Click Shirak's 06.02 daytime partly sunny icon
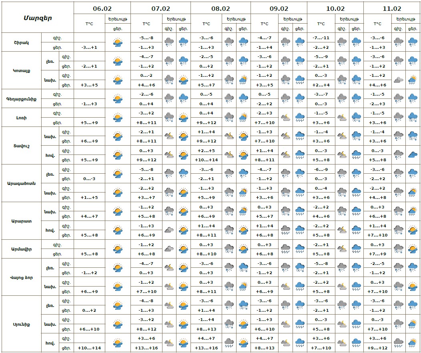Image resolution: width=421 pixels, height=353 pixels. pyautogui.click(x=118, y=42)
